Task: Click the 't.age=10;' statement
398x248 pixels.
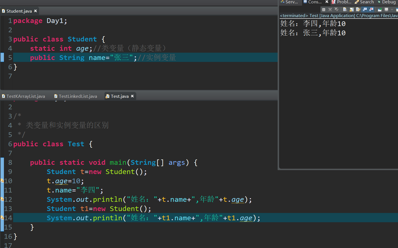Action: pos(65,181)
